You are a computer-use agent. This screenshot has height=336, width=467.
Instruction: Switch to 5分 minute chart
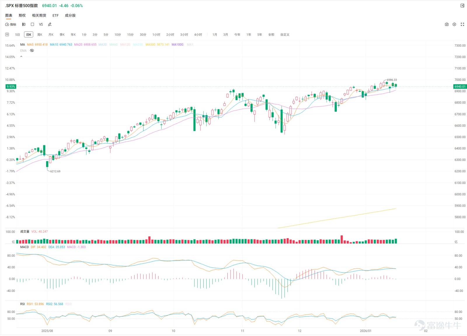tap(106, 35)
